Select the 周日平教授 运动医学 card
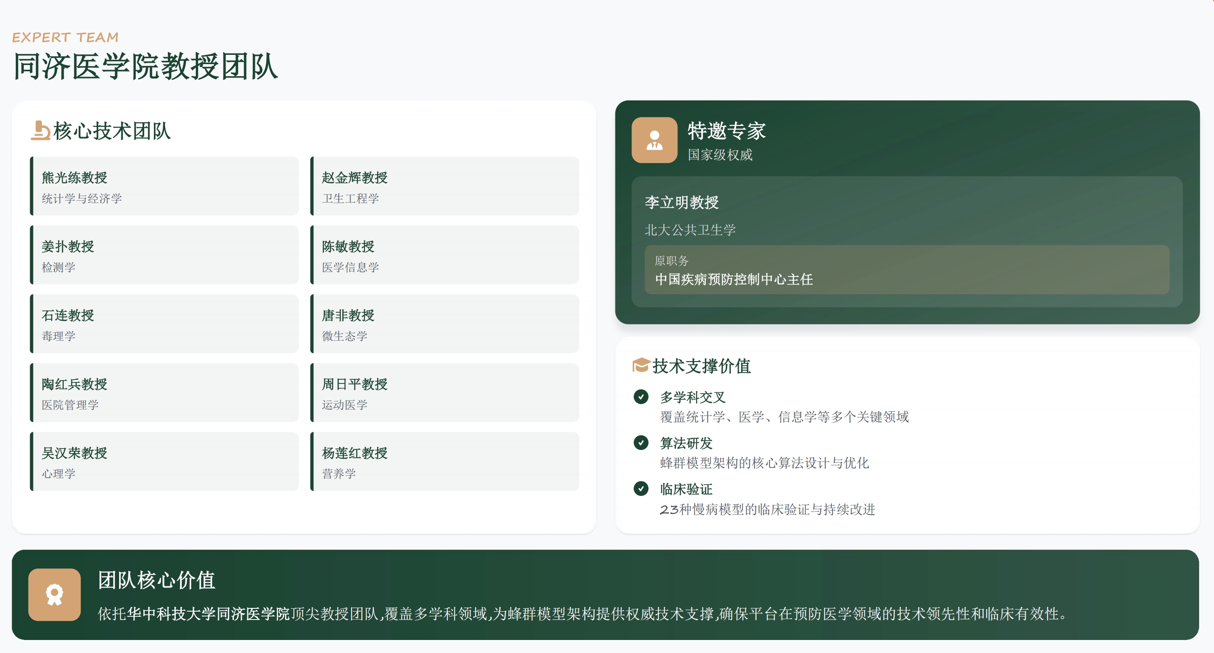 (x=444, y=393)
